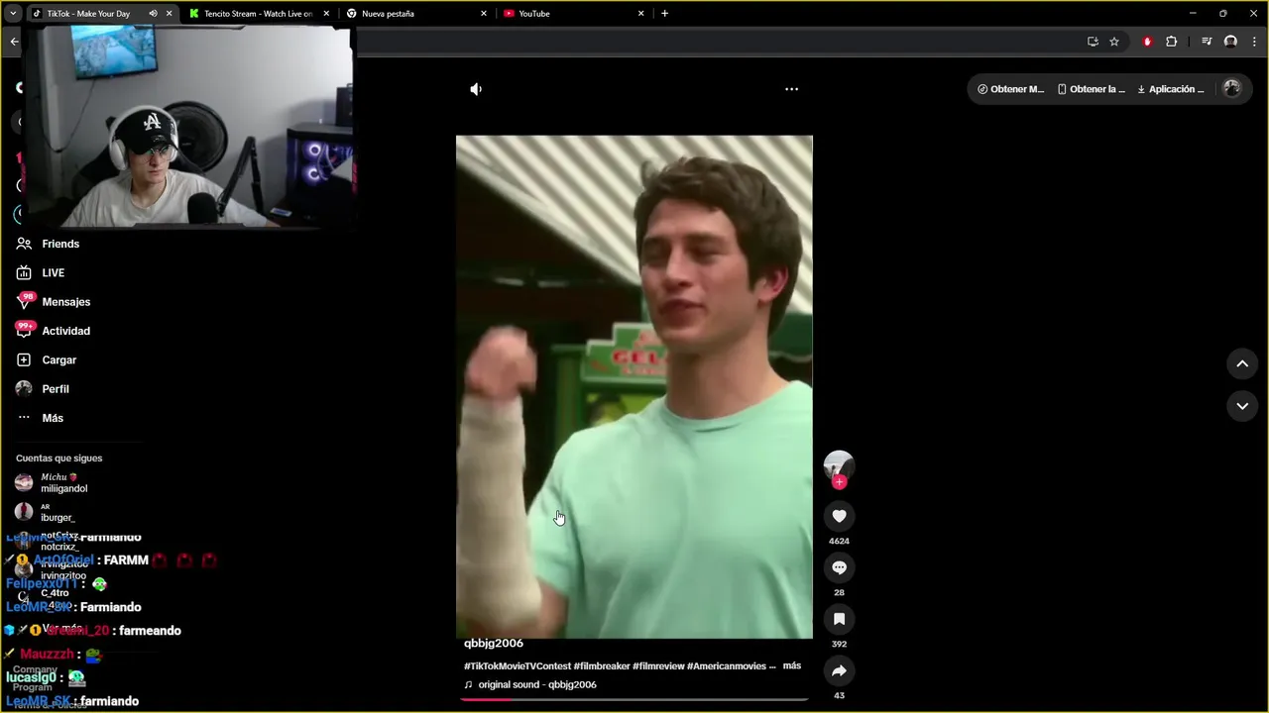1269x713 pixels.
Task: Open #TikTokMovieTVContest hashtag
Action: (x=518, y=666)
